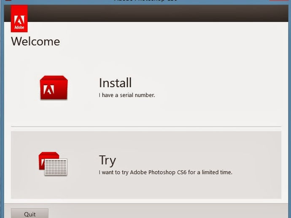
Task: Choose the Install option heading
Action: pos(115,82)
